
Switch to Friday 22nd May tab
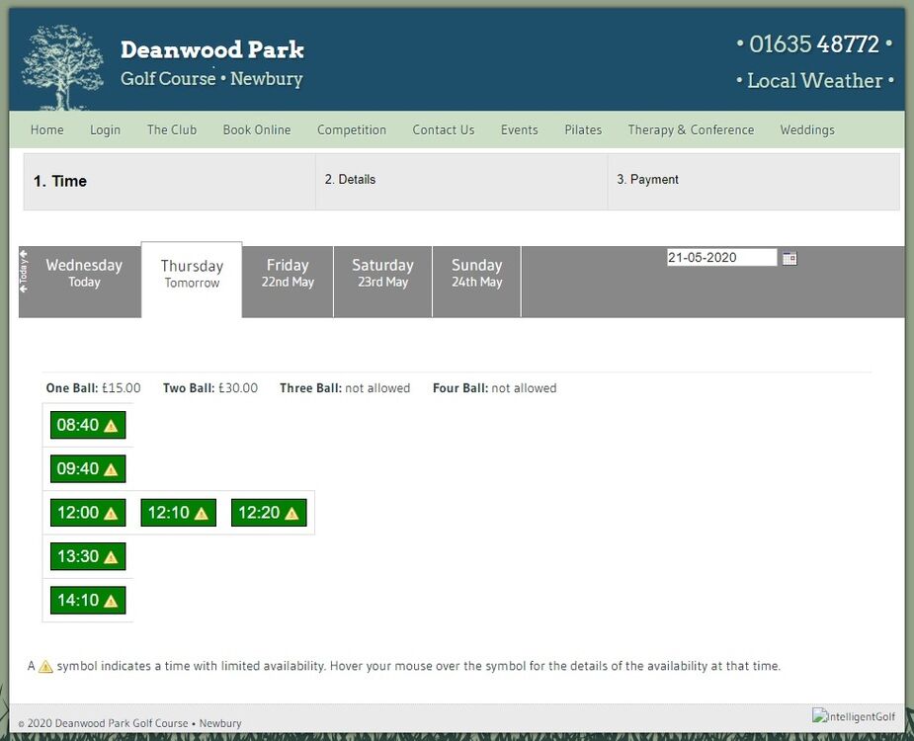(x=288, y=282)
